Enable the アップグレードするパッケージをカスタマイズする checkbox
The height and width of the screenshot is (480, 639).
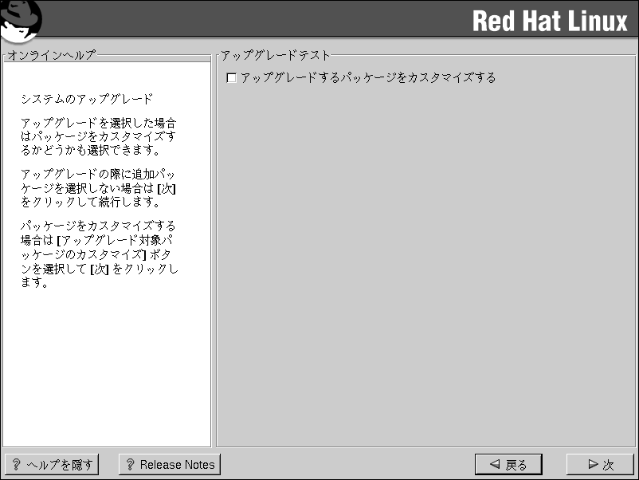click(232, 78)
